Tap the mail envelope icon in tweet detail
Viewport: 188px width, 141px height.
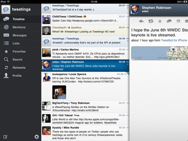click(x=186, y=21)
